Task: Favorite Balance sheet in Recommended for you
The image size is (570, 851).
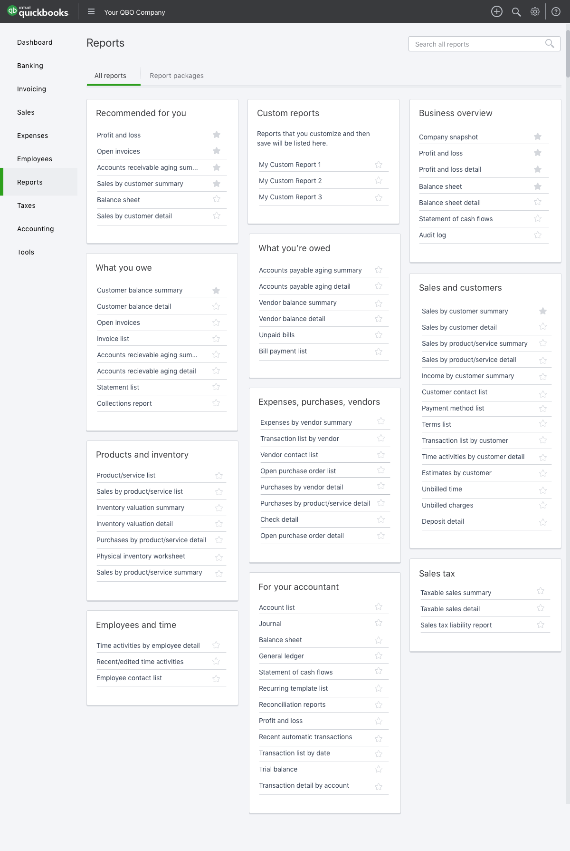Action: click(x=217, y=199)
